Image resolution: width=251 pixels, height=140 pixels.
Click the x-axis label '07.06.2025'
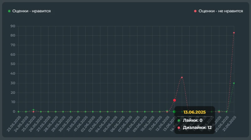click(x=125, y=124)
